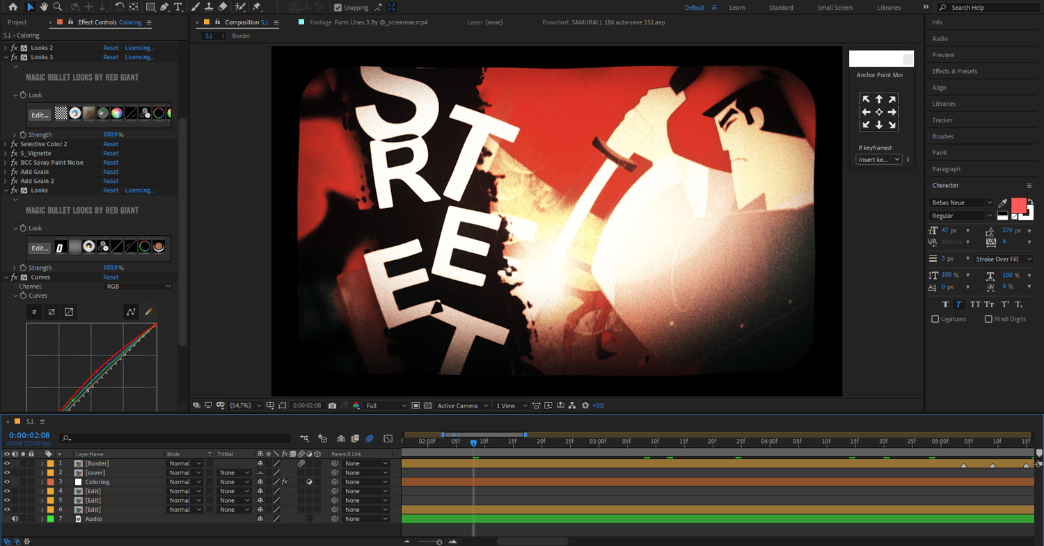The width and height of the screenshot is (1044, 546).
Task: Open the Full resolution dropdown
Action: (386, 406)
